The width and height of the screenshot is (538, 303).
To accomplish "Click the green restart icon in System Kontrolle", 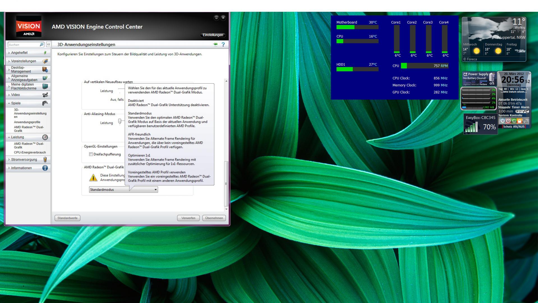I will 514,121.
